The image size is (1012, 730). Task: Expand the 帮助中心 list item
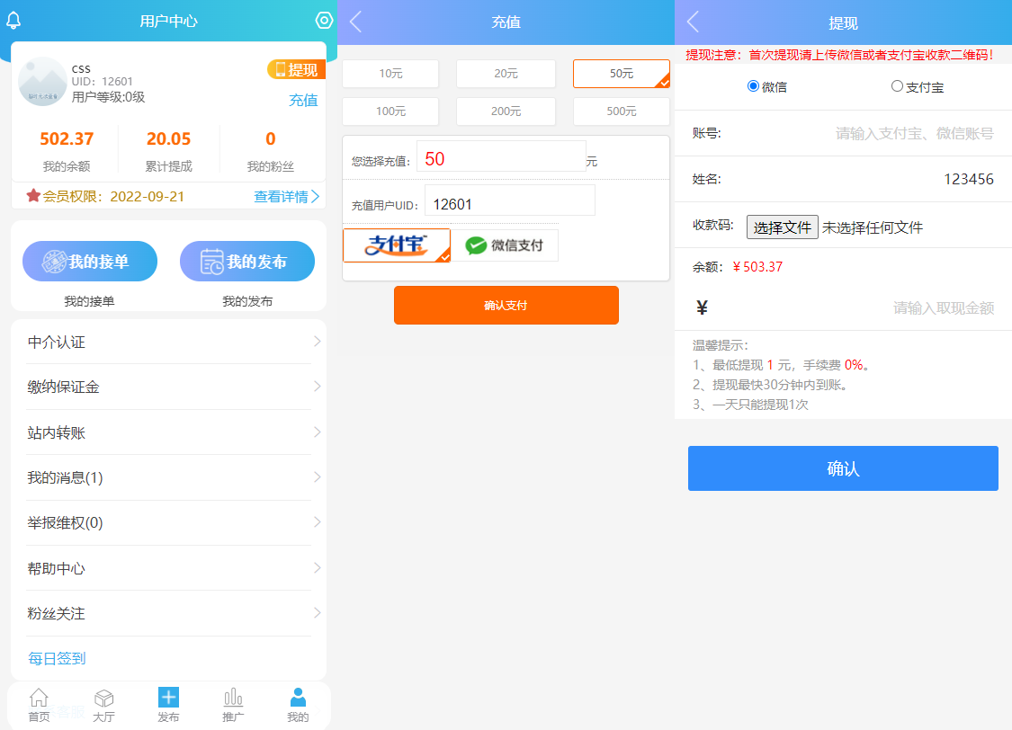click(x=168, y=567)
